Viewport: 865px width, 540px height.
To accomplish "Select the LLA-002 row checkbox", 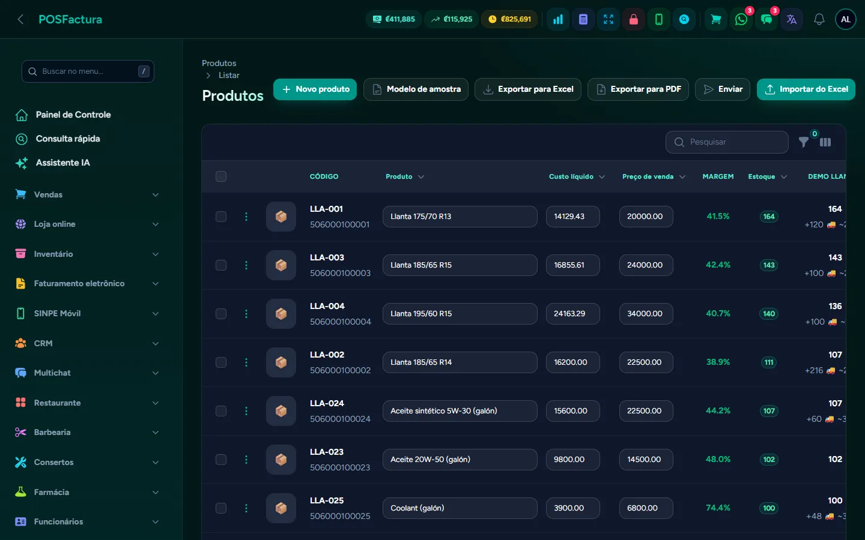I will coord(221,362).
